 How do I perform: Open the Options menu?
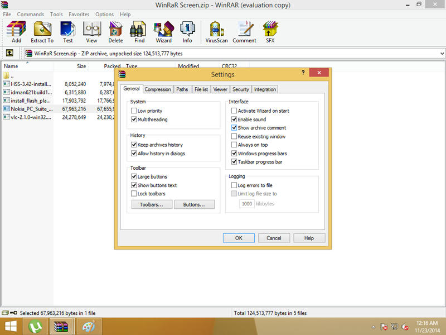coord(104,15)
